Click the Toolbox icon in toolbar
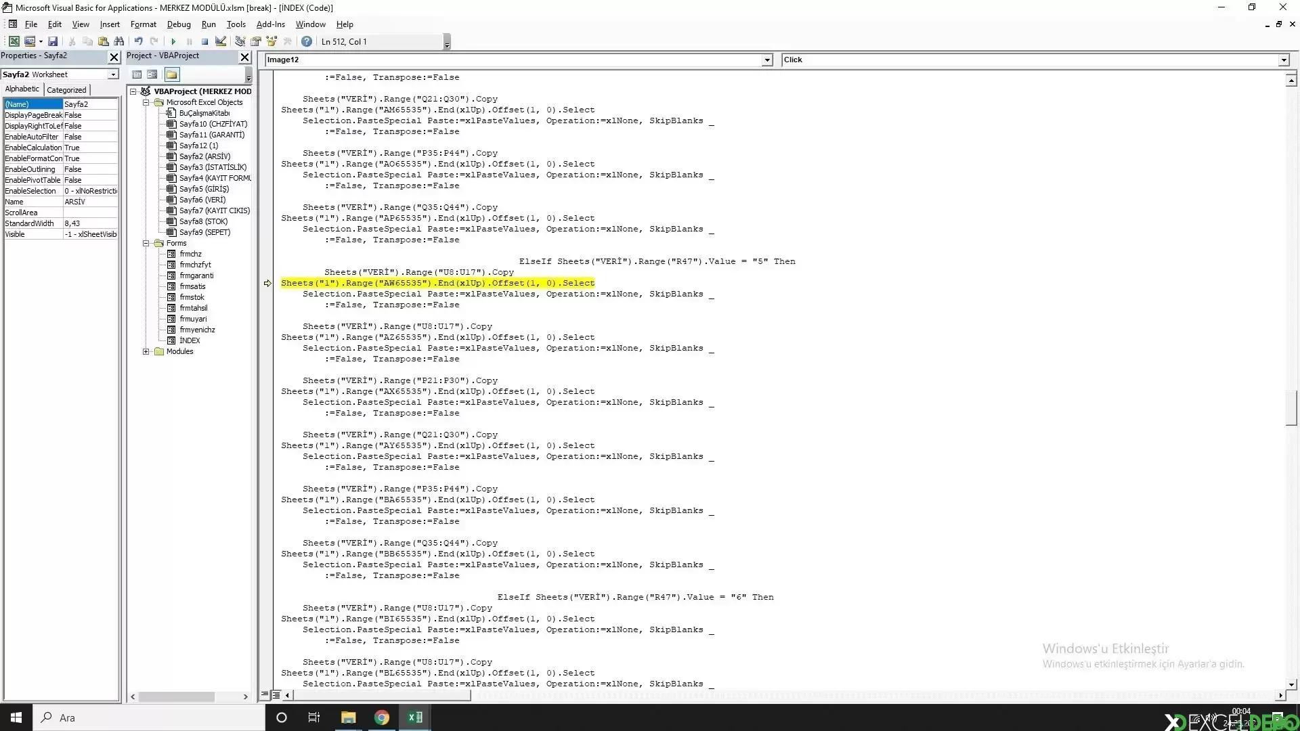 287,41
